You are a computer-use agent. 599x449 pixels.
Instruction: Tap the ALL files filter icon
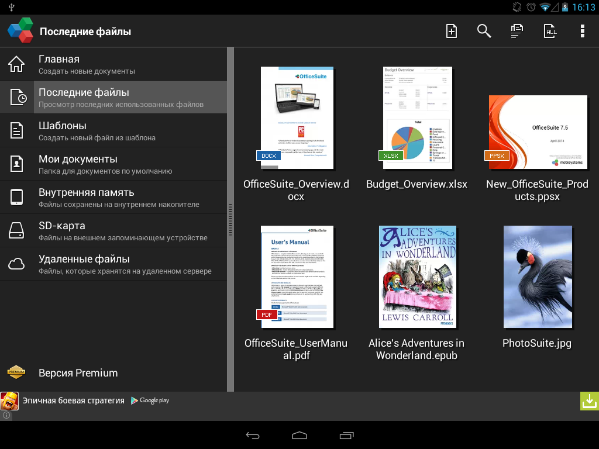tap(550, 31)
